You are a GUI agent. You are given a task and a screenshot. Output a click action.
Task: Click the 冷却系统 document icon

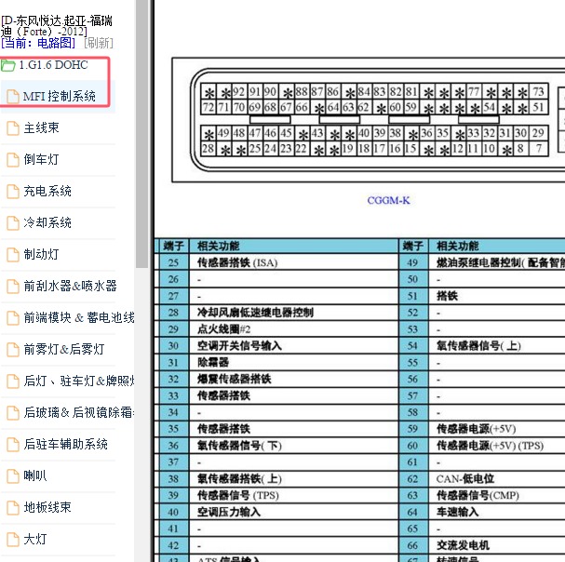coord(13,223)
